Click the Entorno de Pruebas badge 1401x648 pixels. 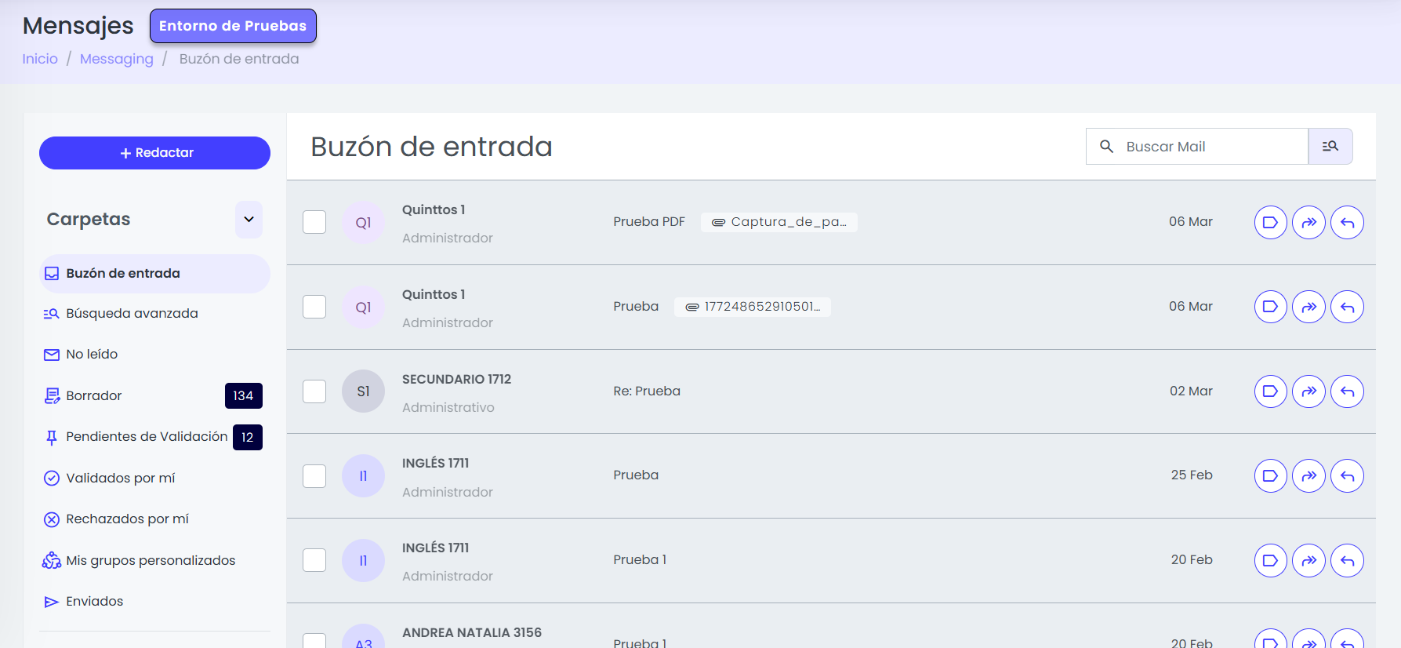tap(233, 26)
